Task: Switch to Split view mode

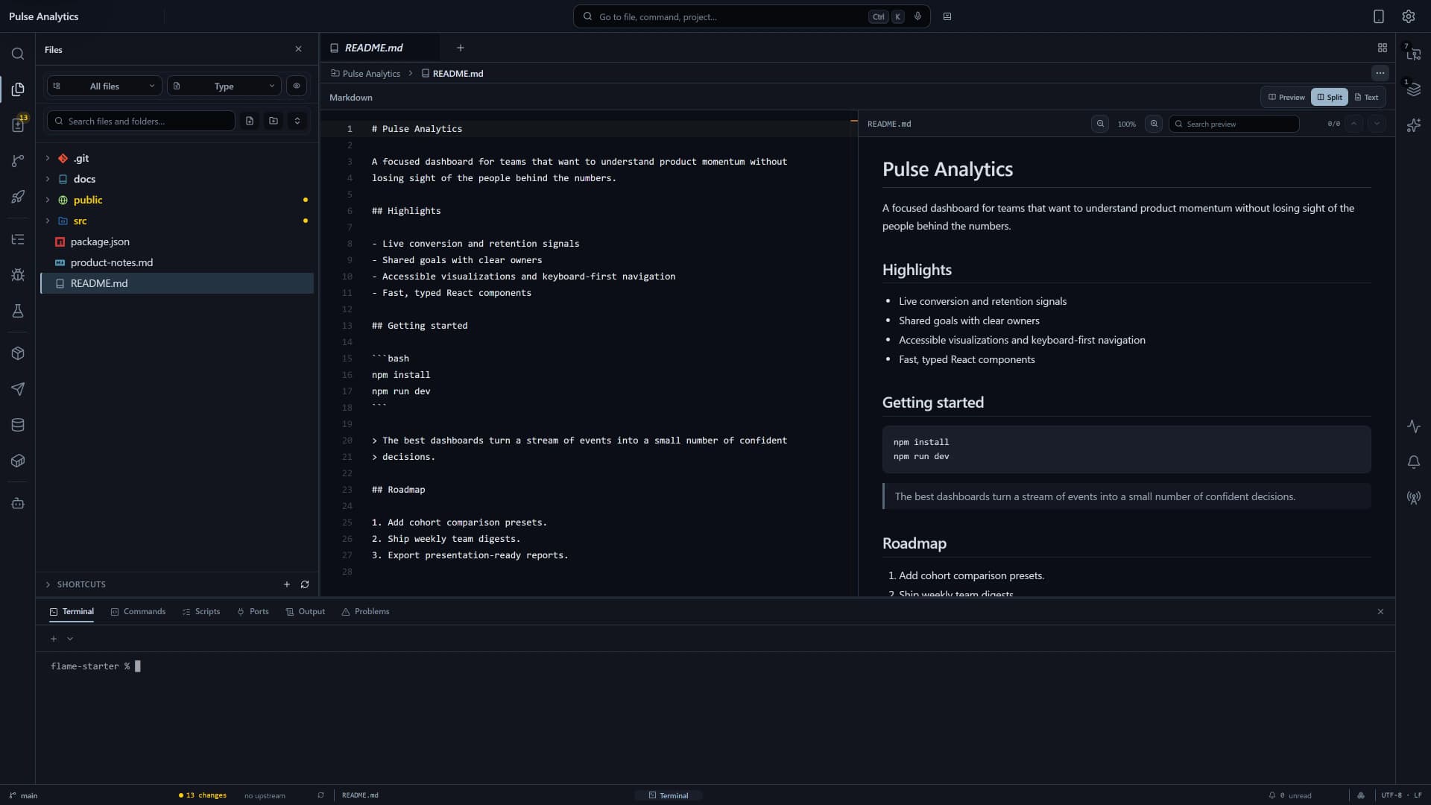Action: click(x=1329, y=97)
